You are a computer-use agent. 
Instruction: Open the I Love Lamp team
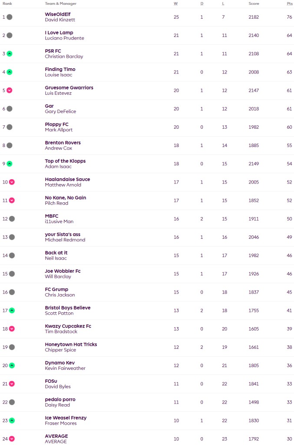pyautogui.click(x=59, y=33)
